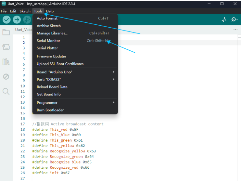Launch Serial Monitor from Tools menu
Image resolution: width=241 pixels, height=181 pixels.
(75, 41)
